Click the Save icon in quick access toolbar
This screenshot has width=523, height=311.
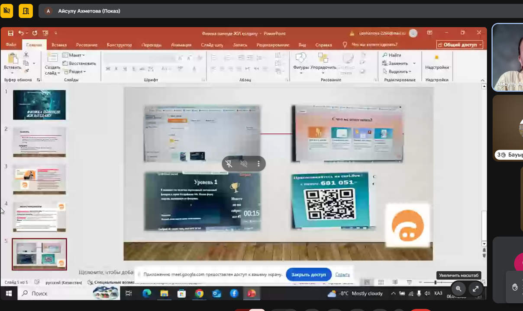(x=10, y=33)
